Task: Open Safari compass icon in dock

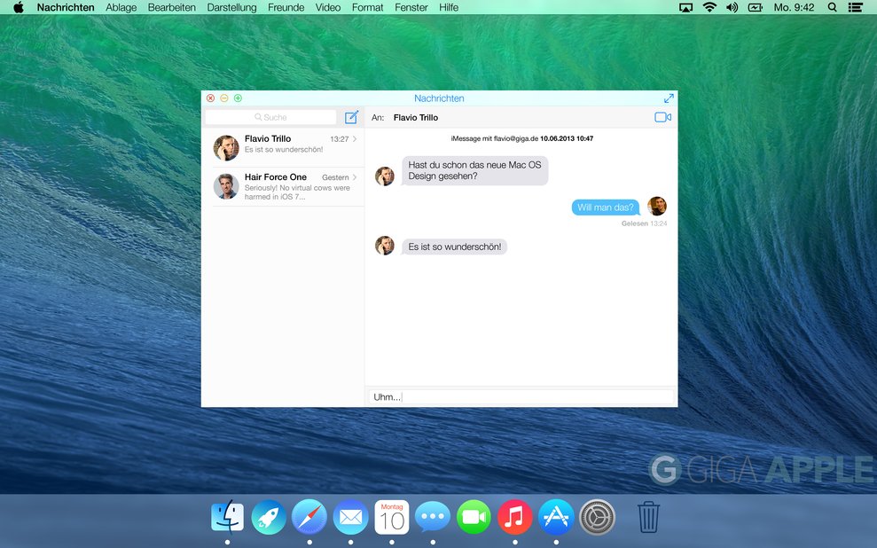Action: 309,517
